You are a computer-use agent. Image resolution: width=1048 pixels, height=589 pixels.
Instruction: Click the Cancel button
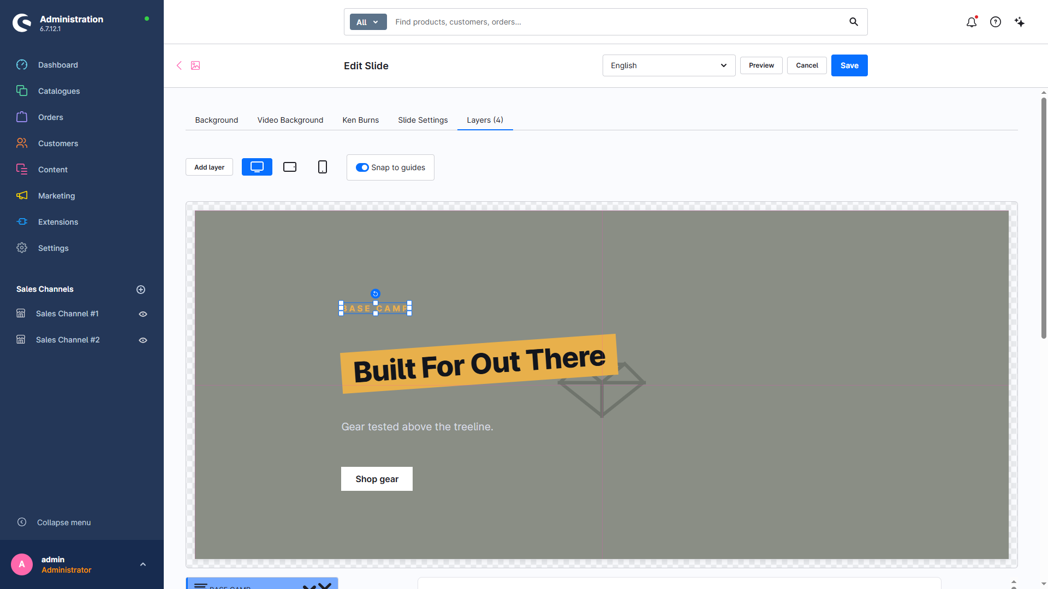point(807,65)
